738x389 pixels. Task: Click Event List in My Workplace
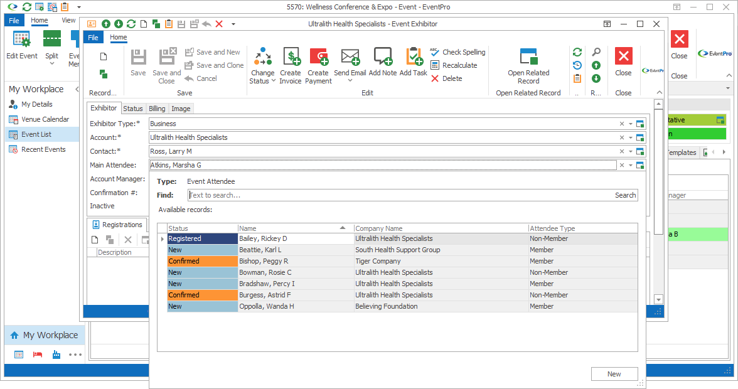pos(43,134)
